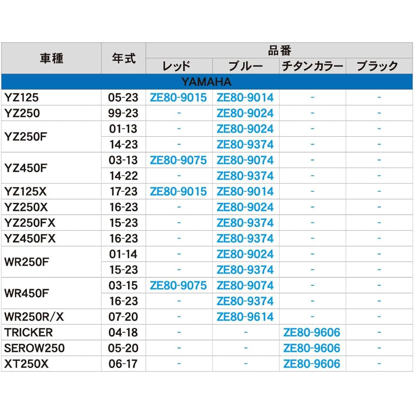Screen dimensions: 414x414
Task: Click the 99-23 year cell
Action: 123,113
